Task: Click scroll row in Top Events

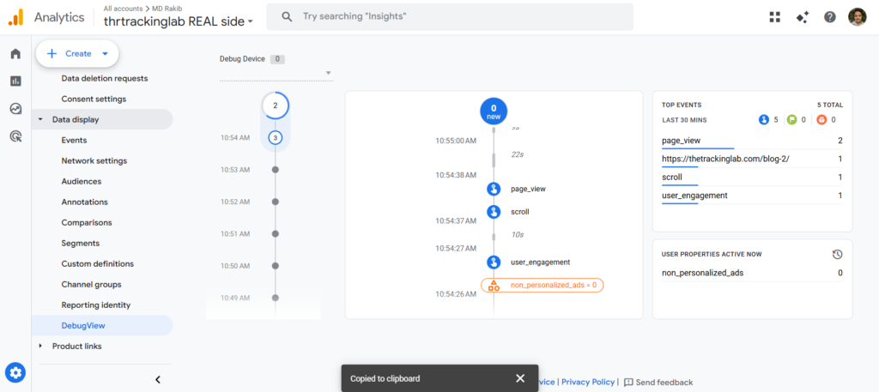Action: pos(752,178)
